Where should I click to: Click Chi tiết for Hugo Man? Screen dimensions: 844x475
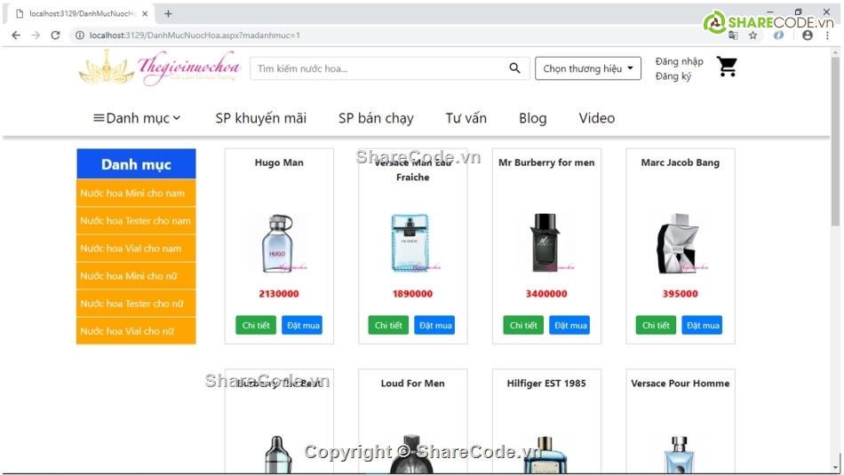(256, 325)
